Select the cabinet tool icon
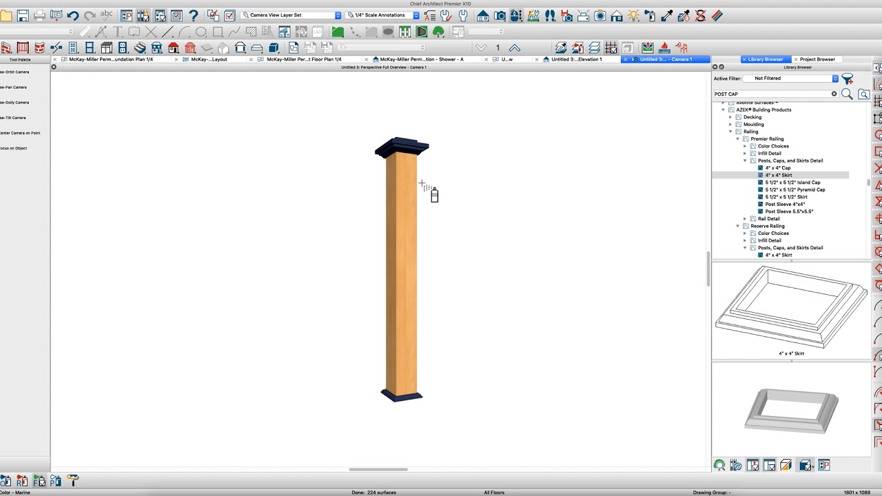The width and height of the screenshot is (882, 496). click(x=107, y=48)
